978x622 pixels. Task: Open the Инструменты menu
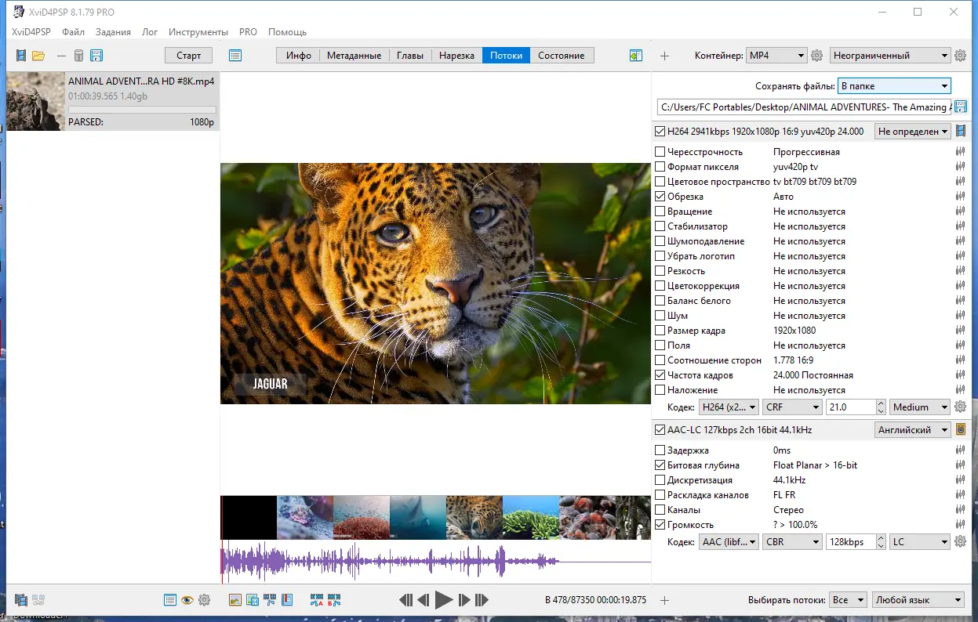198,32
